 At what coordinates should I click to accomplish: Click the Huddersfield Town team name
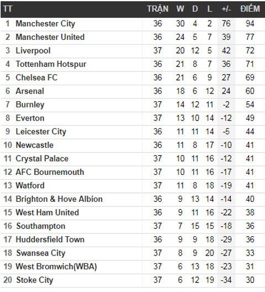(50, 239)
